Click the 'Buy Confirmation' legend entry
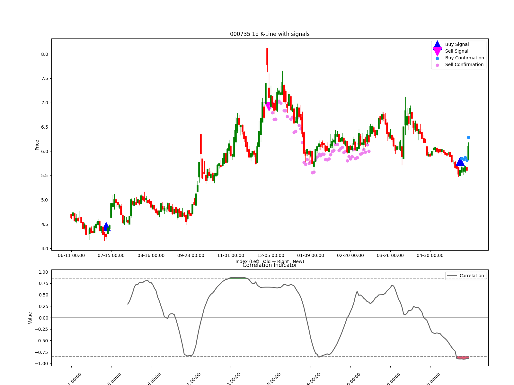The width and height of the screenshot is (514, 385). (x=465, y=58)
